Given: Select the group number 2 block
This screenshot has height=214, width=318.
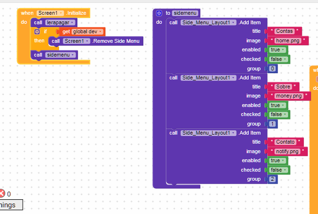Looking at the screenshot, I should (272, 179).
